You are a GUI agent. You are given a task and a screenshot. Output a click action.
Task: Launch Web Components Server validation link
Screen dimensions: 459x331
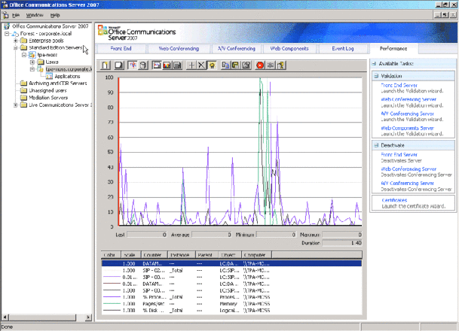(408, 128)
